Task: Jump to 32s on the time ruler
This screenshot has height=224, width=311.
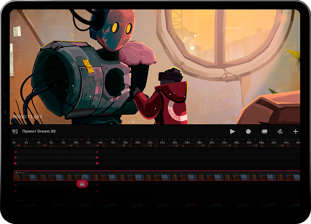Action: tap(212, 142)
